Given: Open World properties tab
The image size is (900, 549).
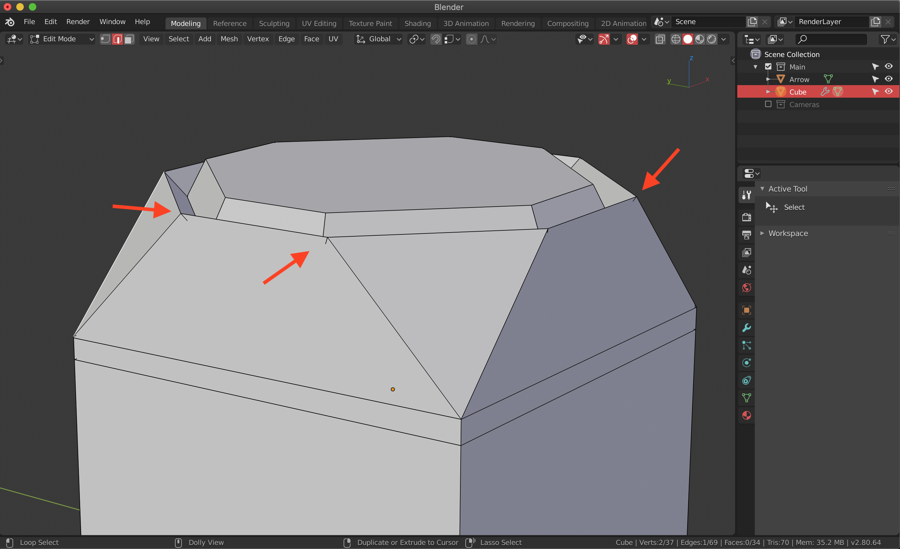Looking at the screenshot, I should click(746, 287).
